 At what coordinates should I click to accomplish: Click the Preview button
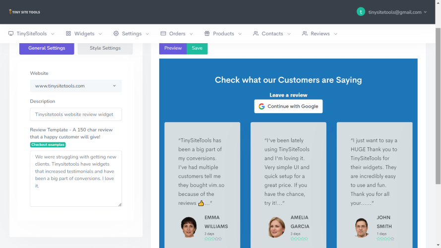(173, 48)
